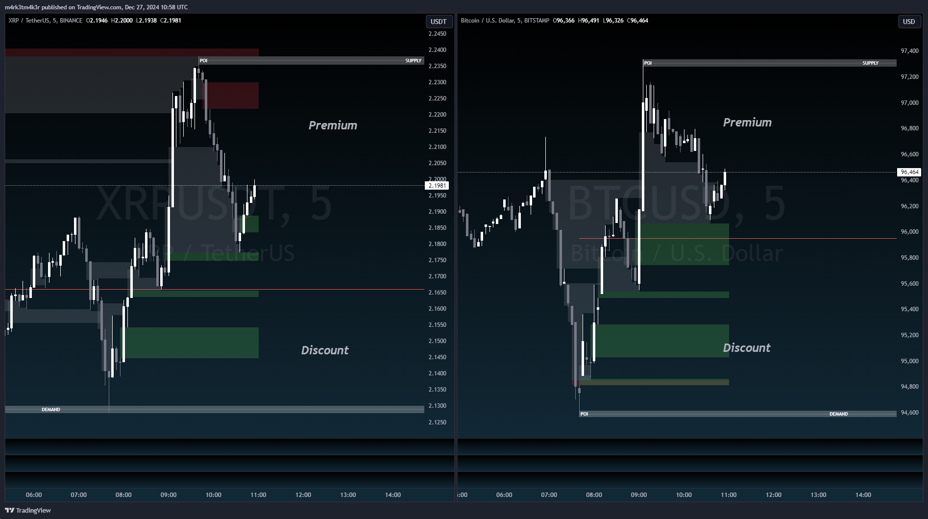
Task: Click the POI label on XRP supply zone
Action: pyautogui.click(x=203, y=61)
